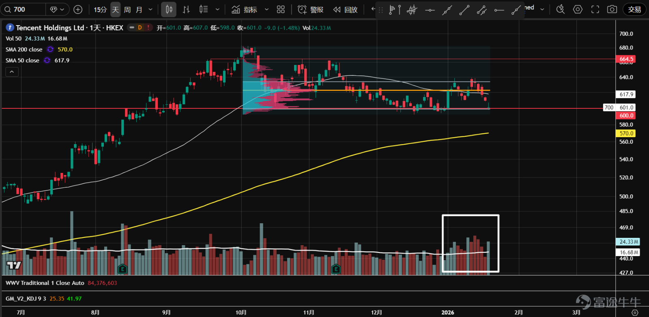Toggle the market status dash indicator

pyautogui.click(x=132, y=28)
